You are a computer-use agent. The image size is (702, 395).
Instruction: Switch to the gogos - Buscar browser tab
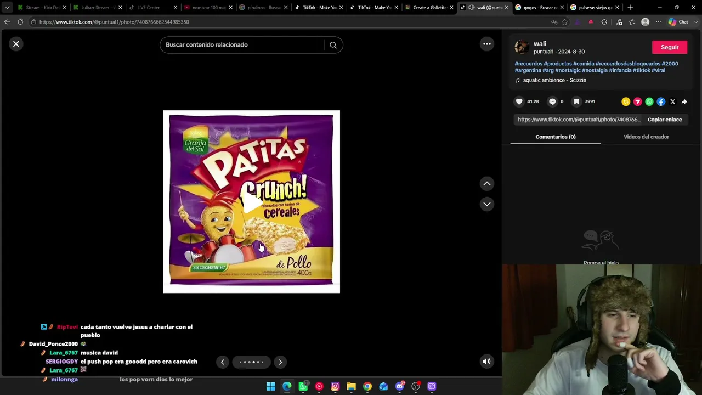click(539, 8)
